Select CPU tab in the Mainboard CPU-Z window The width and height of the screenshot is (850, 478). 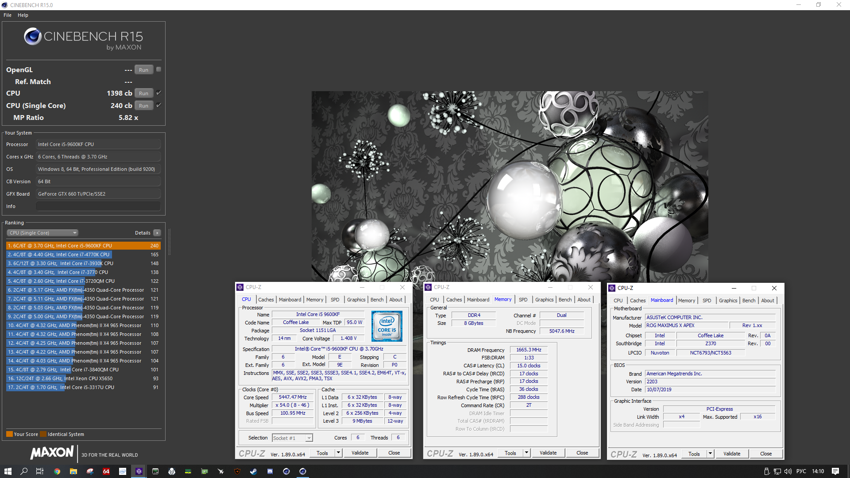pyautogui.click(x=618, y=301)
